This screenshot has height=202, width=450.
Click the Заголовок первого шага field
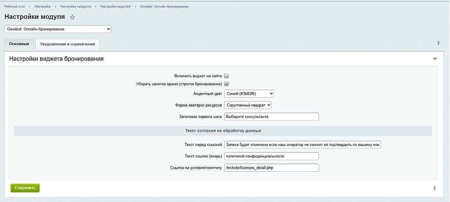tap(272, 117)
